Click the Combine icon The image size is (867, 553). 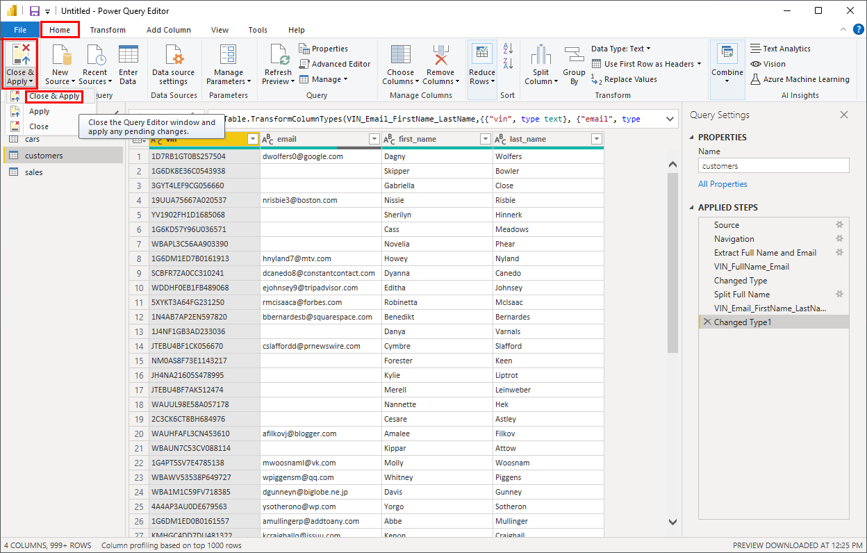tap(727, 54)
